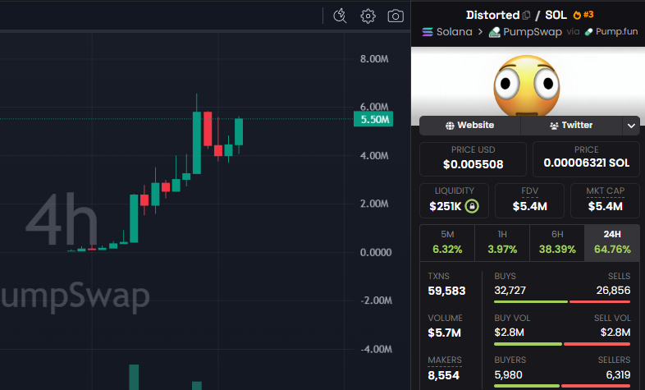Click the red sells progress bar
The height and width of the screenshot is (390, 645).
click(x=600, y=302)
